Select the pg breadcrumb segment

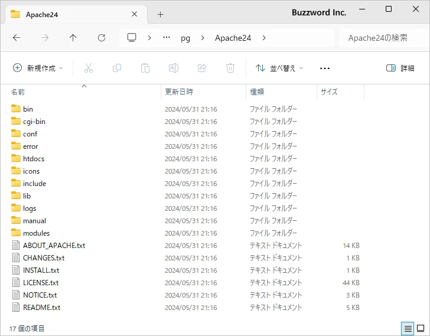185,38
